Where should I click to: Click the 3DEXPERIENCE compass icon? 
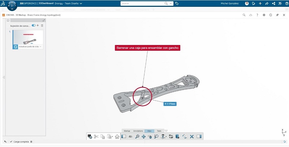pyautogui.click(x=12, y=7)
